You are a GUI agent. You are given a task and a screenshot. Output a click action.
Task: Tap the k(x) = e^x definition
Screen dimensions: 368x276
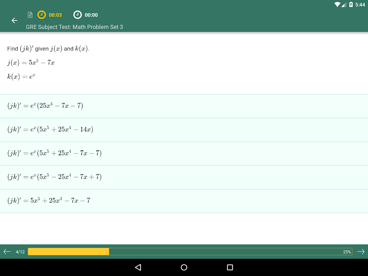(x=21, y=77)
